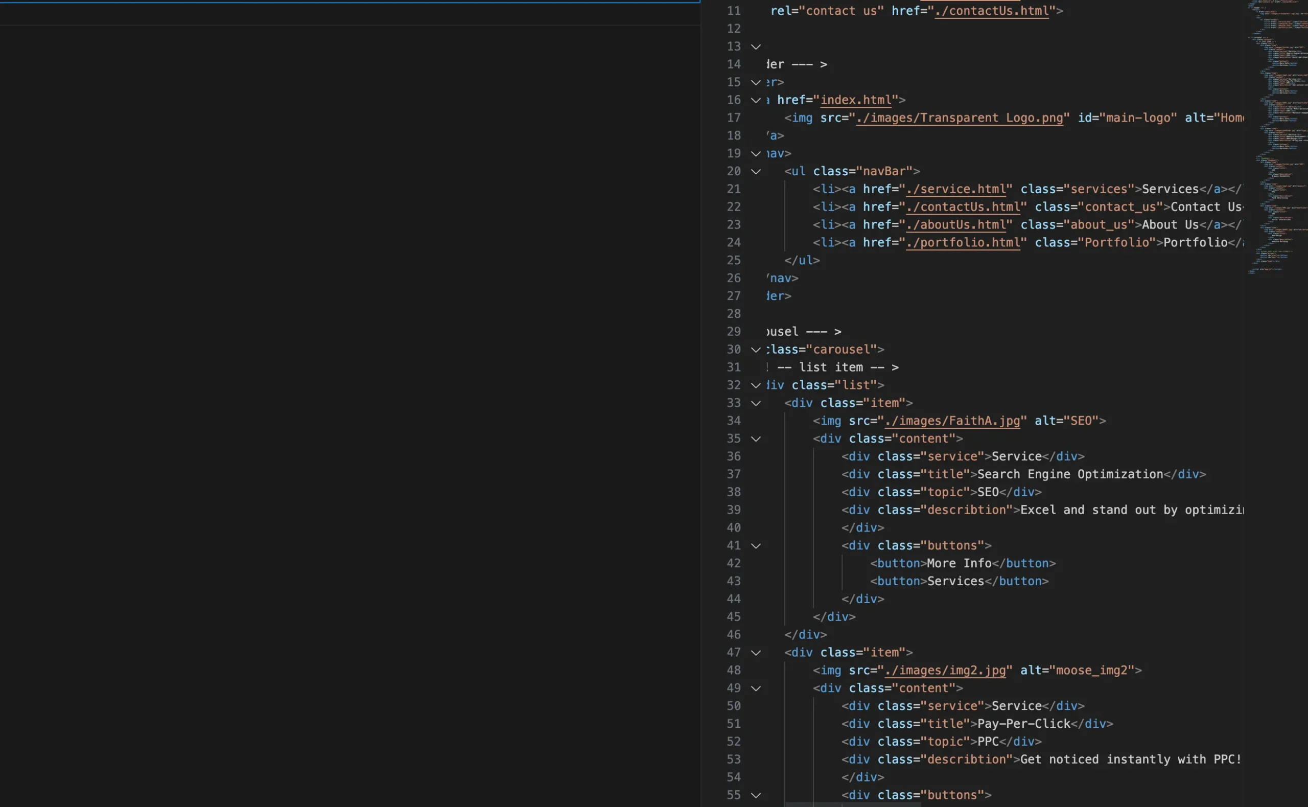Collapse the carousel div on line 30
1308x807 pixels.
point(756,350)
